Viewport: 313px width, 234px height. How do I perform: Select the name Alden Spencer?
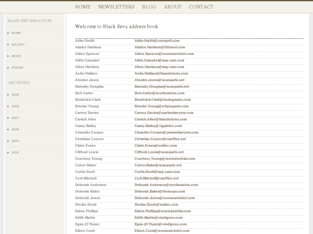87,54
